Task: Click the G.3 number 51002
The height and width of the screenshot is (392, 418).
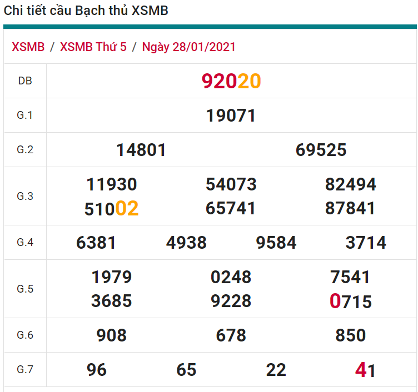Action: pyautogui.click(x=112, y=209)
